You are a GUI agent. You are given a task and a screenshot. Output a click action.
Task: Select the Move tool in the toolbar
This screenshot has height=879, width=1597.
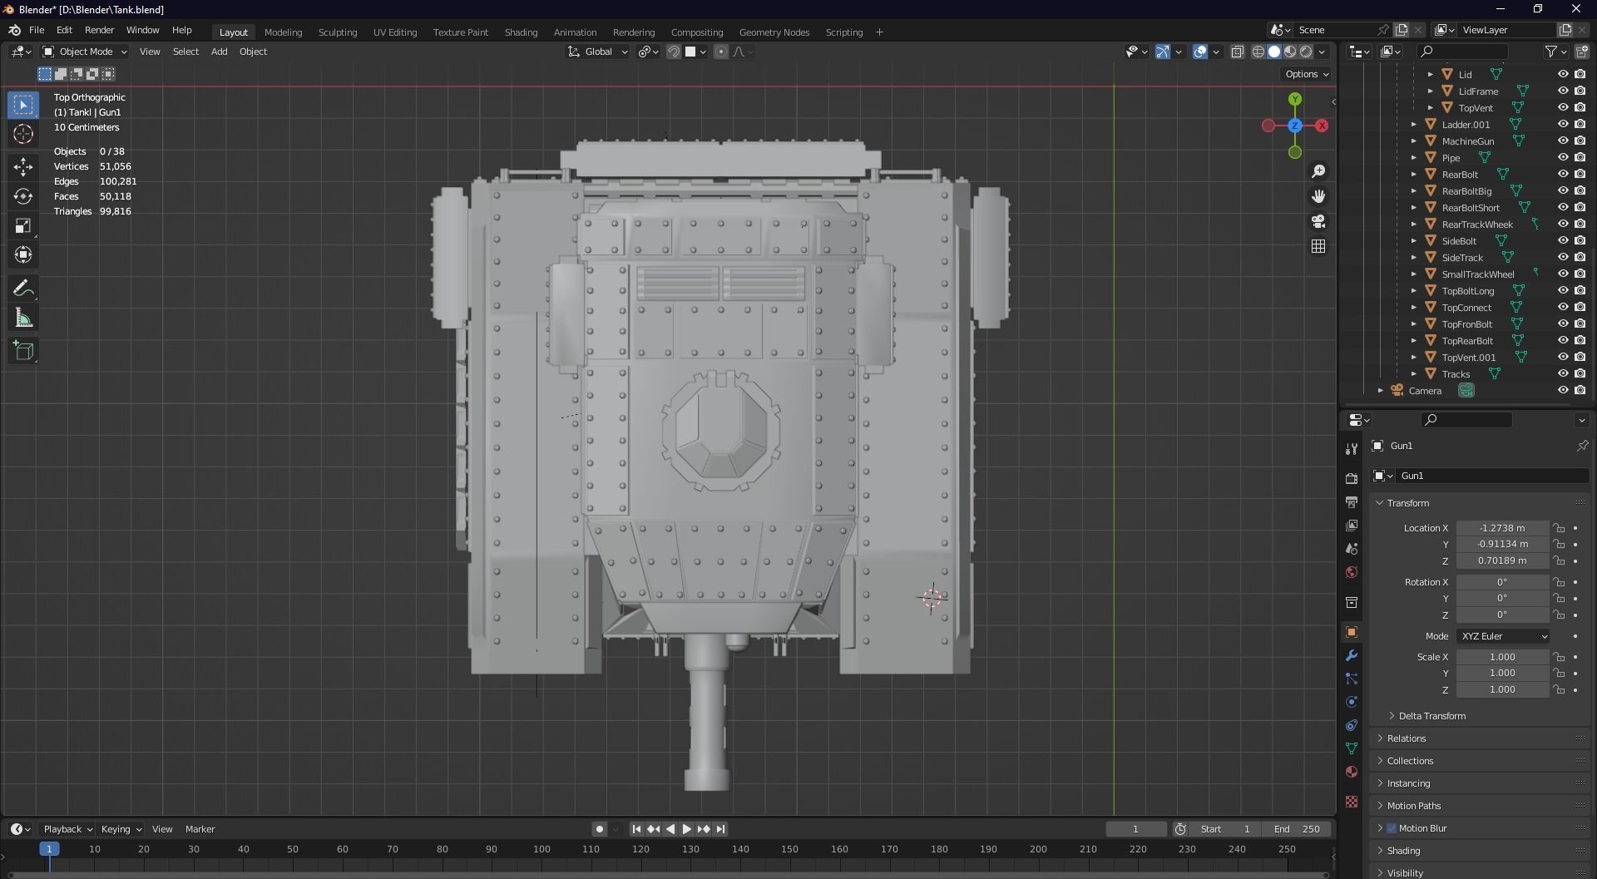[x=23, y=166]
